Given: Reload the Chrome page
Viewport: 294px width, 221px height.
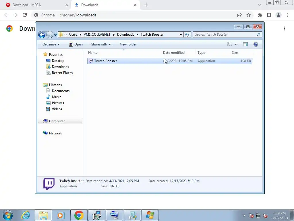Looking at the screenshot, I should pyautogui.click(x=25, y=15).
